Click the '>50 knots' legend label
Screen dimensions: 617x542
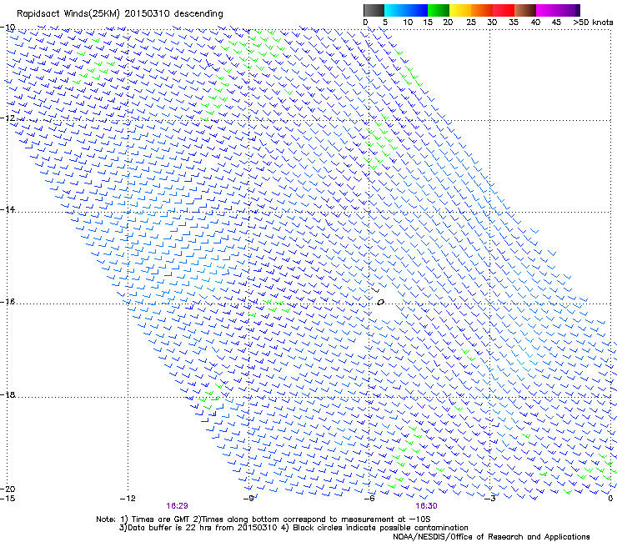point(593,23)
